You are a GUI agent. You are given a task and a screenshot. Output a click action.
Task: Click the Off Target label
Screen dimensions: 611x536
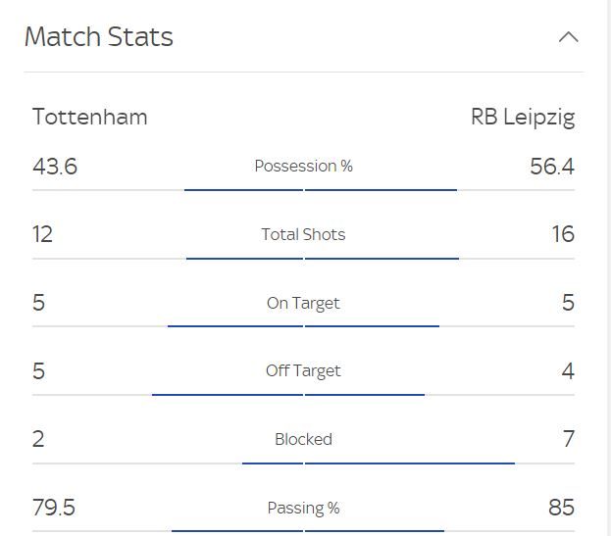[x=303, y=371]
